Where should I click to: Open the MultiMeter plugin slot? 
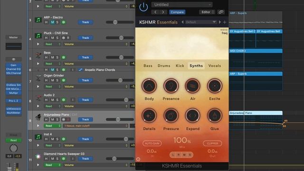(x=13, y=113)
